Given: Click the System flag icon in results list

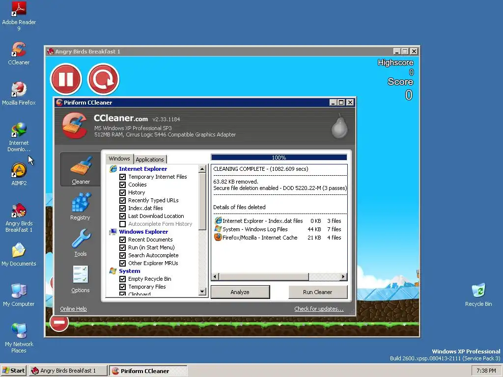Looking at the screenshot, I should [x=218, y=229].
